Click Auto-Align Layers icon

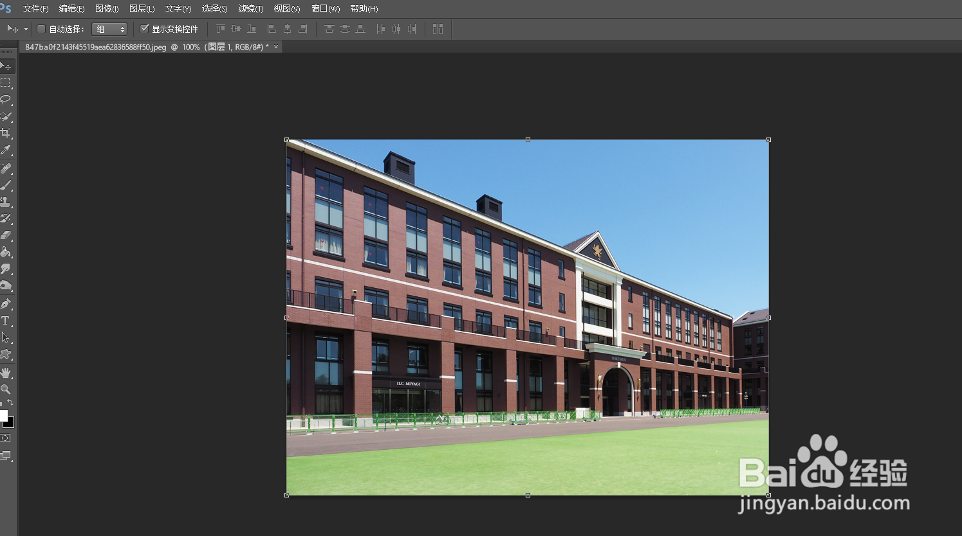click(x=438, y=29)
